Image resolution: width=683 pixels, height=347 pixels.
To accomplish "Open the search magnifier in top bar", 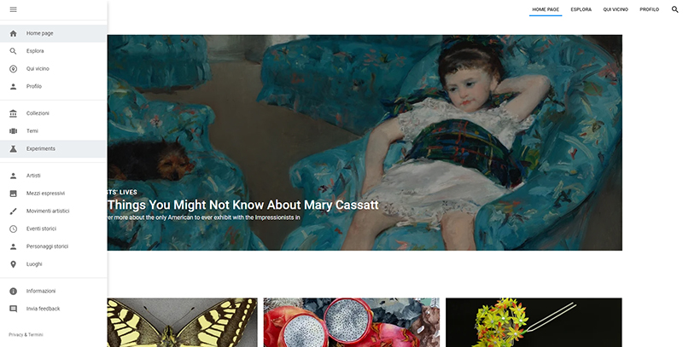I will coord(674,9).
